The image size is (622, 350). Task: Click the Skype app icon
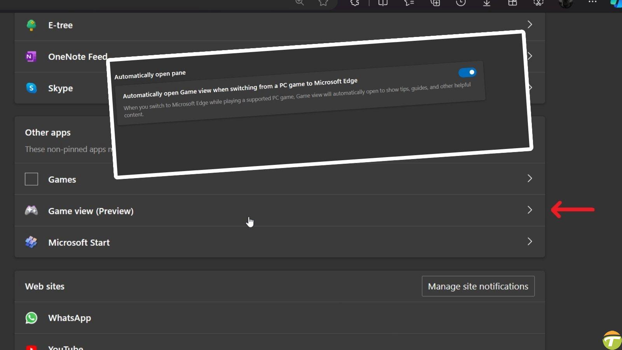pos(31,88)
